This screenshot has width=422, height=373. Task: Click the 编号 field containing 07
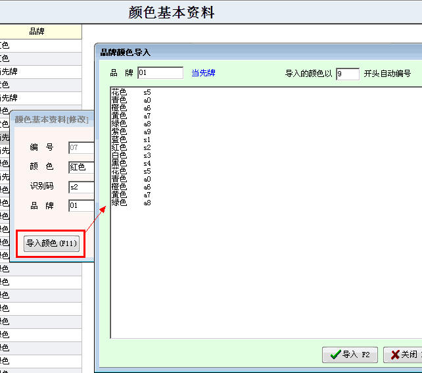[82, 147]
